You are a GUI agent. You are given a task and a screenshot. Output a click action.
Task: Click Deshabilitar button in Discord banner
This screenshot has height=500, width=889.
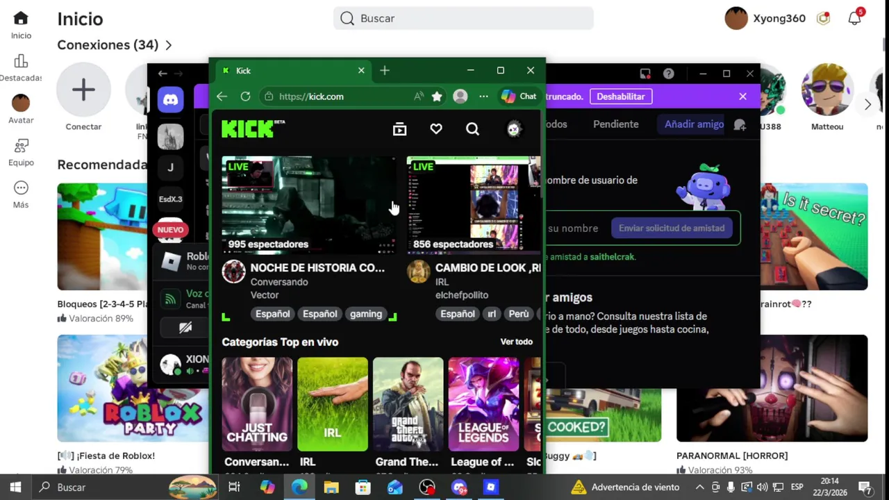point(621,97)
